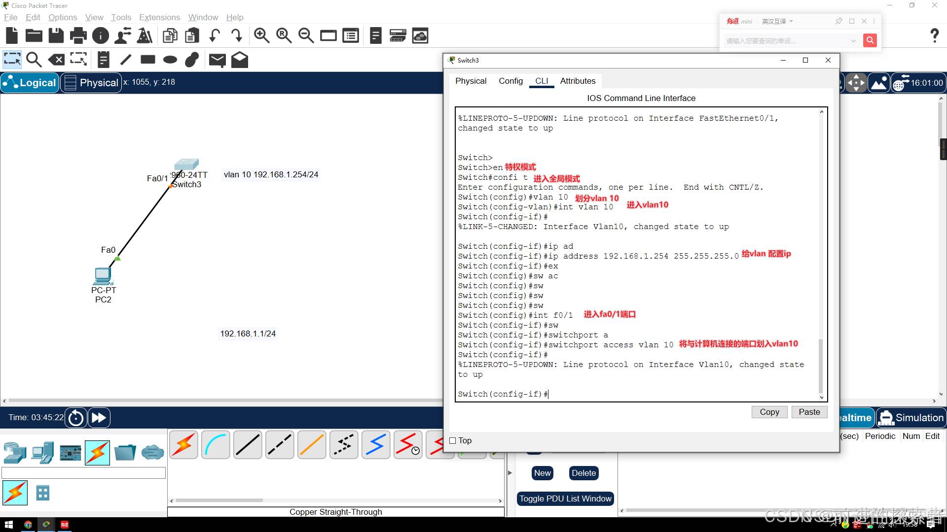
Task: Select the Draw Rectangle tool
Action: [x=148, y=60]
